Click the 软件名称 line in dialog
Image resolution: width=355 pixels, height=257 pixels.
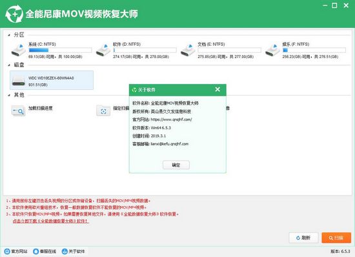(x=165, y=103)
